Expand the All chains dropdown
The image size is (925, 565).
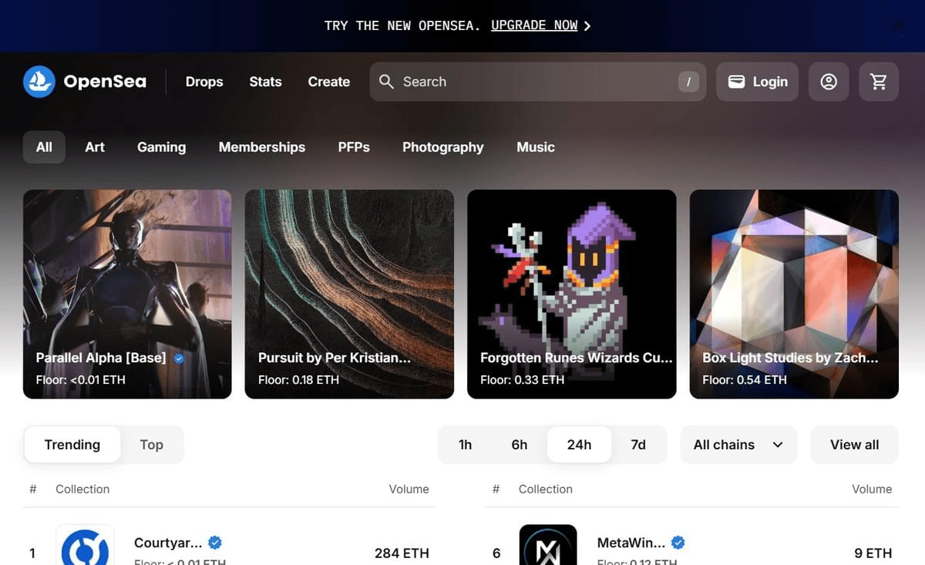(x=738, y=445)
